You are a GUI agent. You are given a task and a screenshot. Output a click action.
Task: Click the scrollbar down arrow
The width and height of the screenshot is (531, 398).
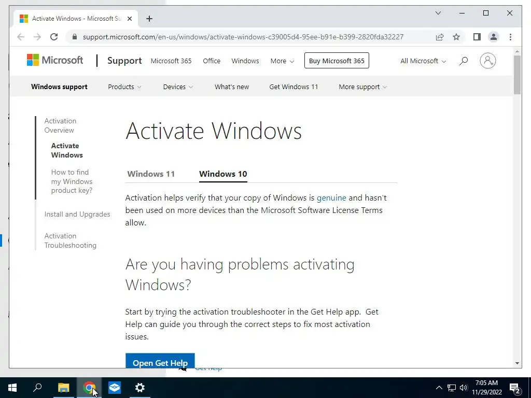[x=517, y=363]
